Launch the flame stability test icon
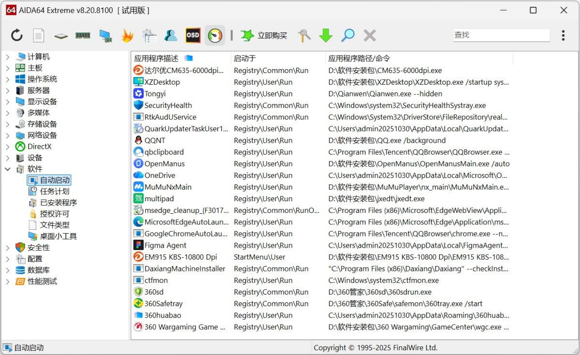This screenshot has height=355, width=580. (127, 35)
